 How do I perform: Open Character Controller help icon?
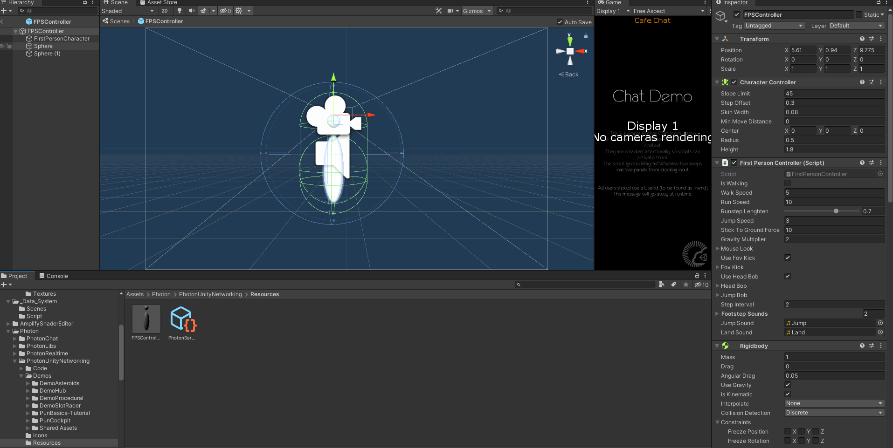[862, 82]
